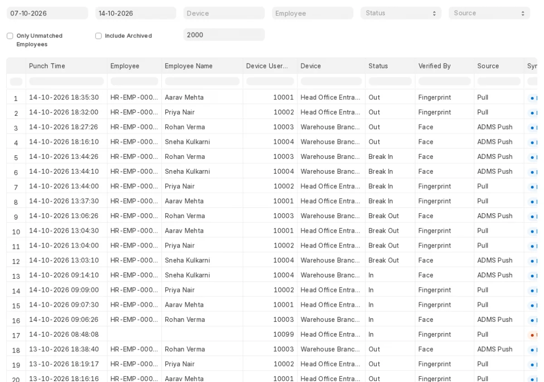The height and width of the screenshot is (382, 544).
Task: Click Break In status in the 13:37:30 row
Action: [x=381, y=201]
